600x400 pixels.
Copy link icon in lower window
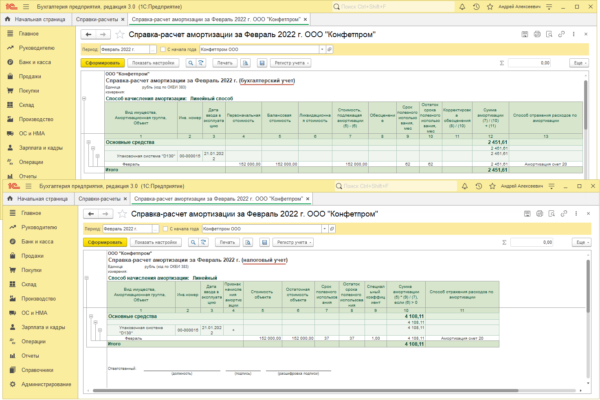pos(564,214)
